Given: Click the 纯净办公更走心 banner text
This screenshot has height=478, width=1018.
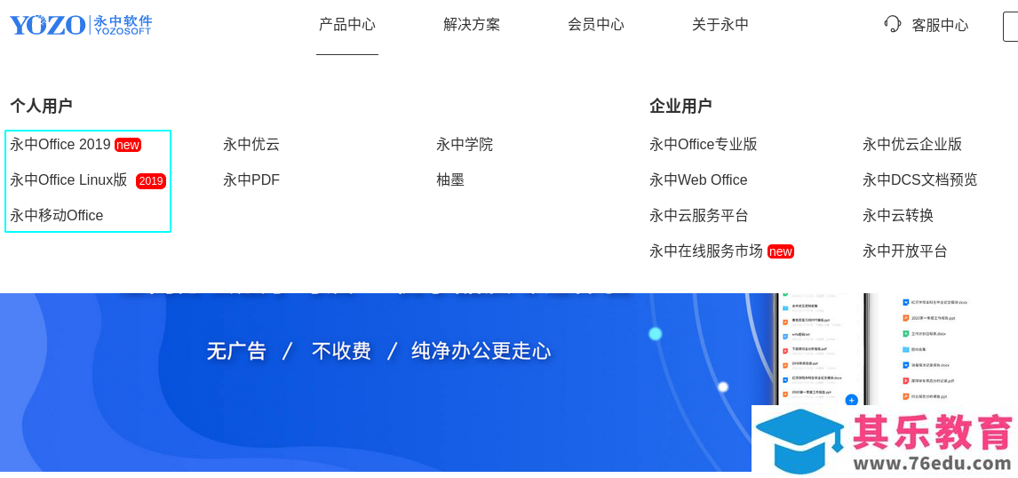Looking at the screenshot, I should pos(481,351).
